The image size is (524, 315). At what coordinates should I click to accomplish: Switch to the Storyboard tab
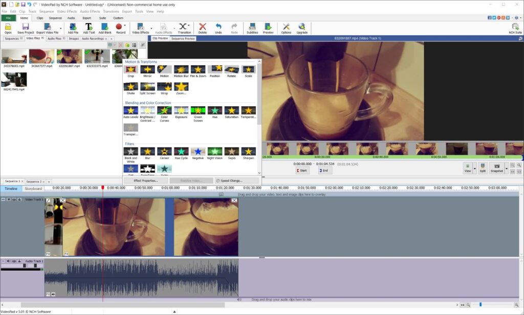(33, 189)
